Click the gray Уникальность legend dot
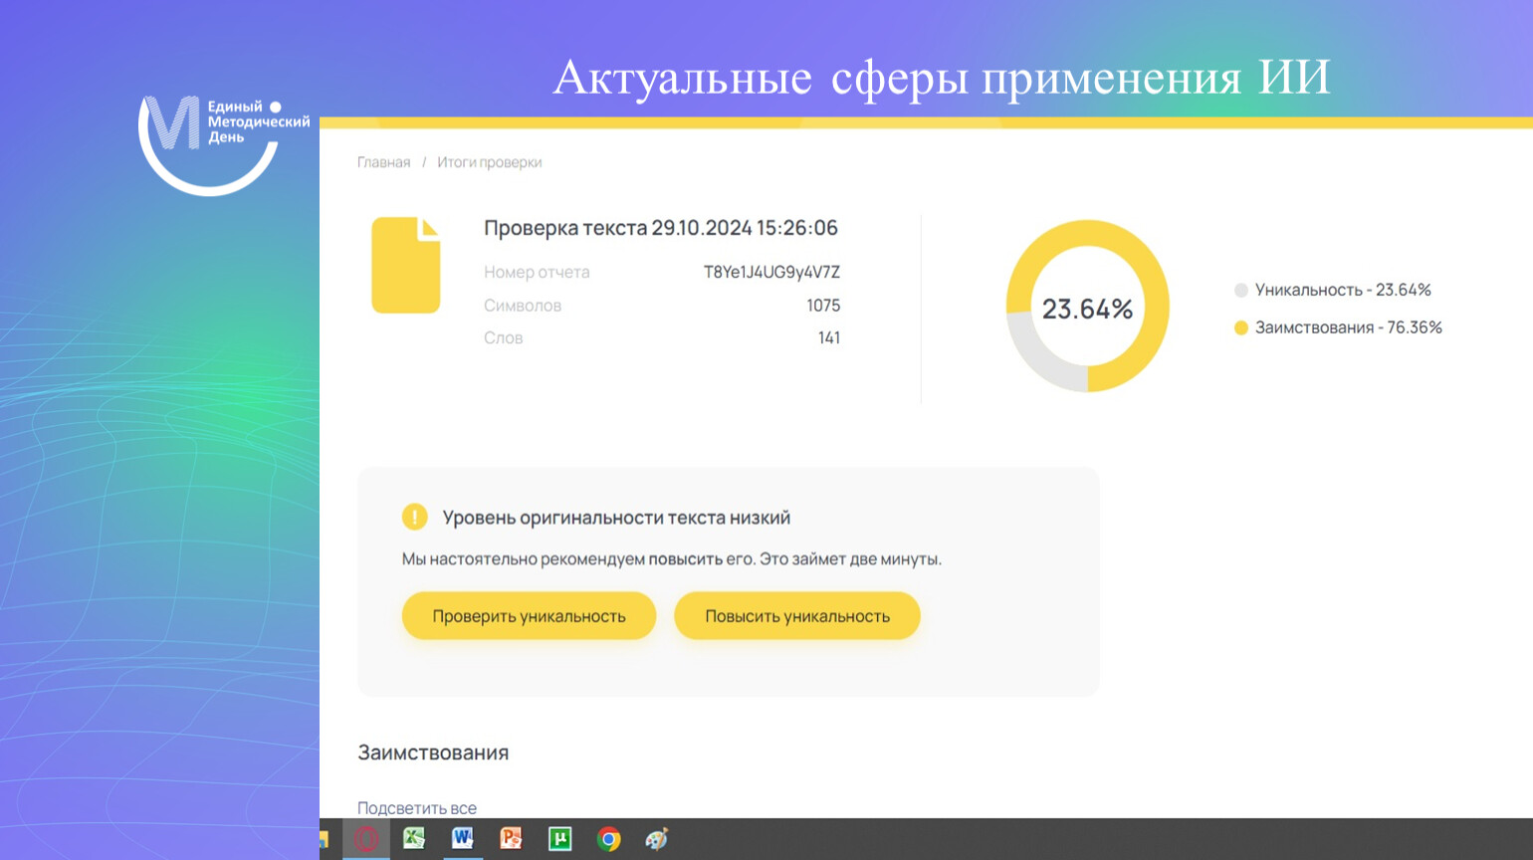 [1240, 291]
